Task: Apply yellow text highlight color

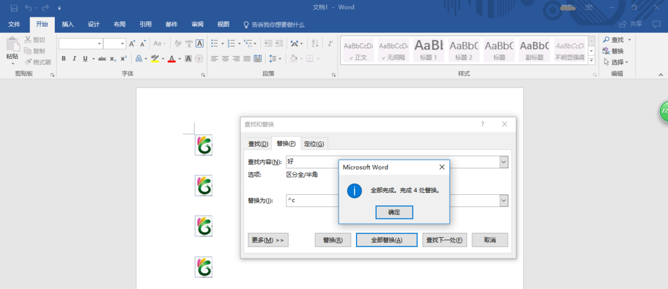Action: click(155, 58)
